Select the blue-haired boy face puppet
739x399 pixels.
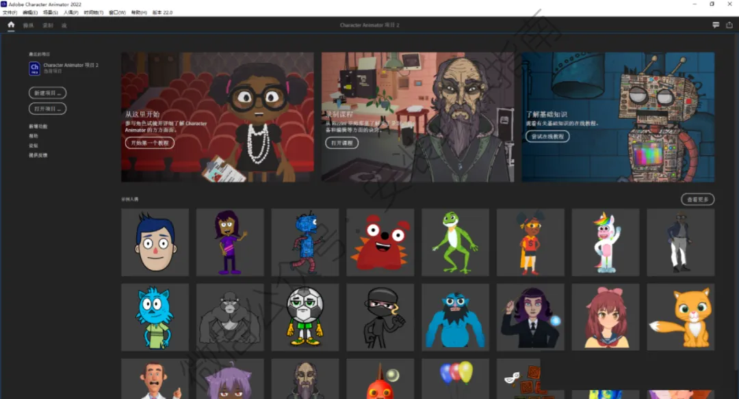155,243
